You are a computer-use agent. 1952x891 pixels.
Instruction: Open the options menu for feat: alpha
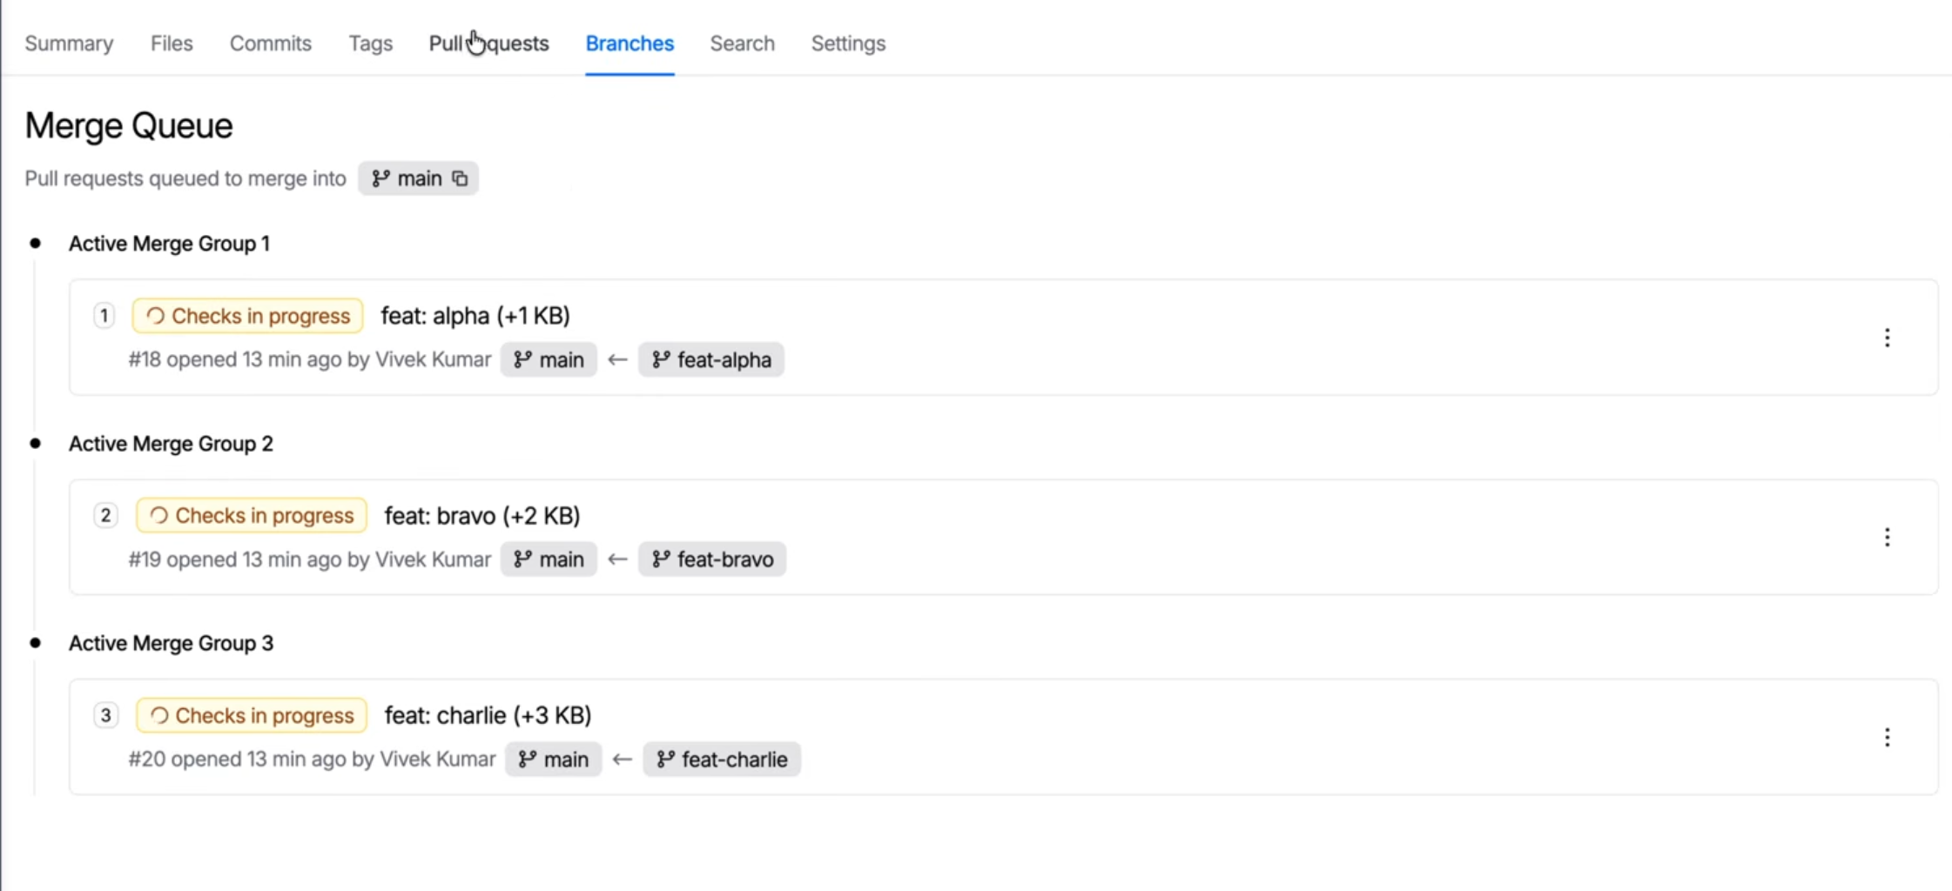[1887, 338]
